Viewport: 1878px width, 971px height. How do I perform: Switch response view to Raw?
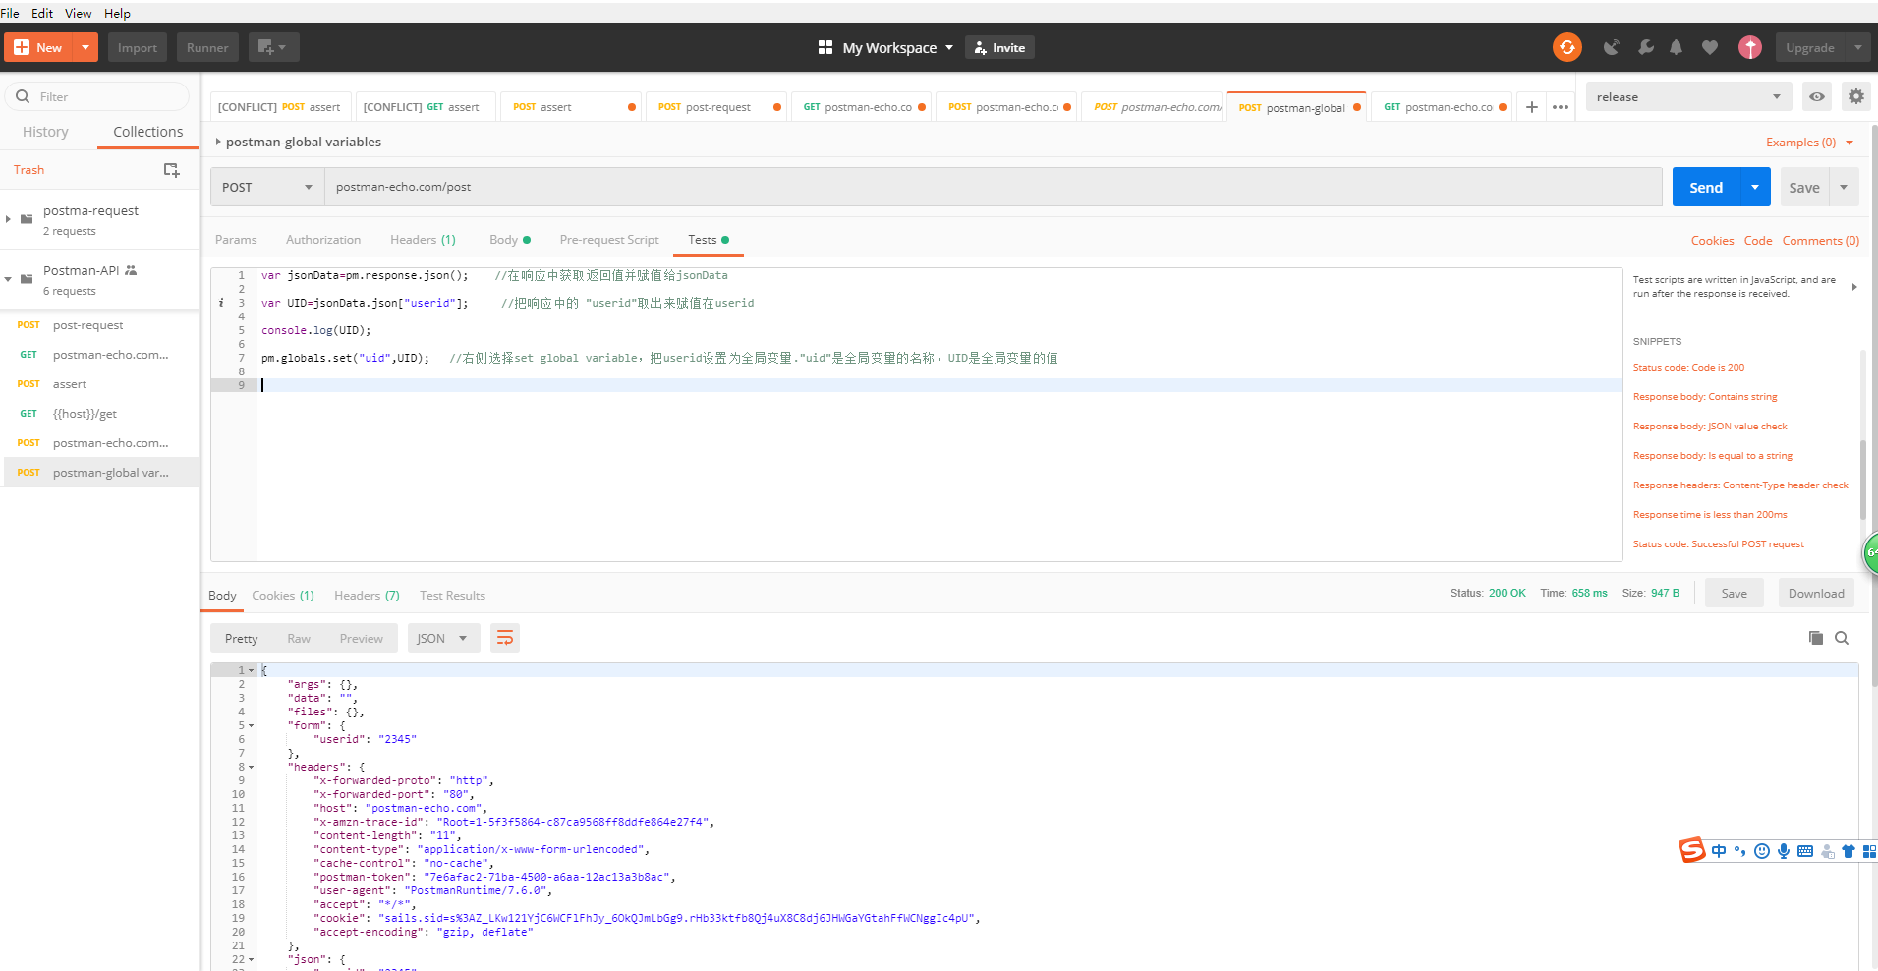[299, 639]
